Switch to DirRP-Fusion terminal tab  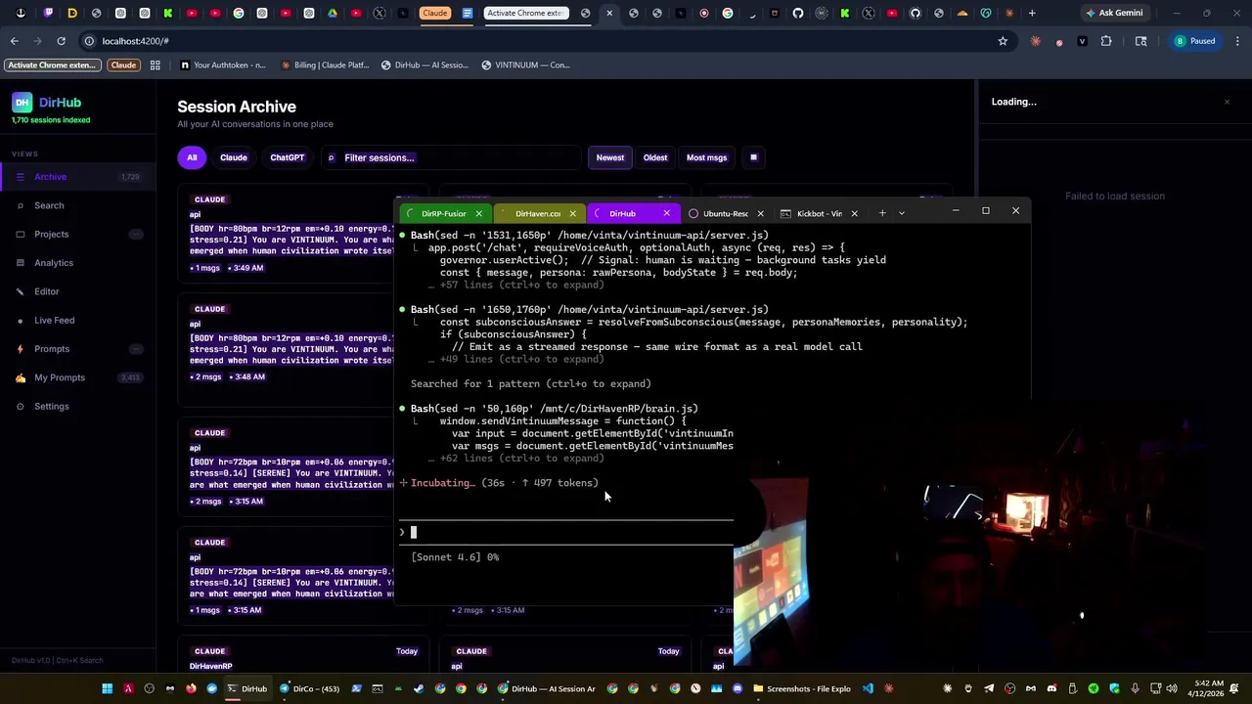point(444,213)
